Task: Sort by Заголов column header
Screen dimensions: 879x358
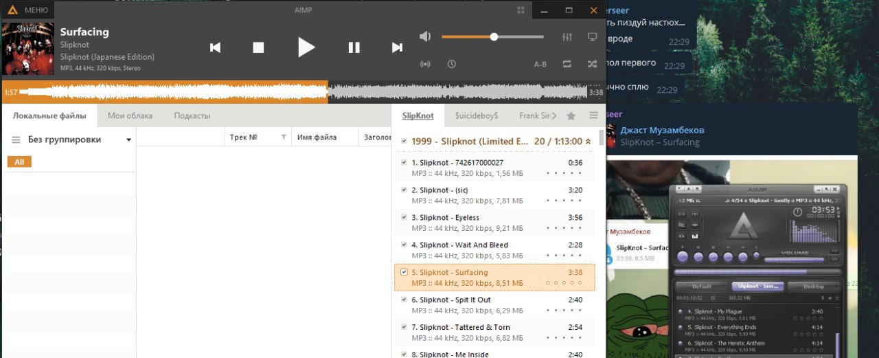Action: pos(377,137)
